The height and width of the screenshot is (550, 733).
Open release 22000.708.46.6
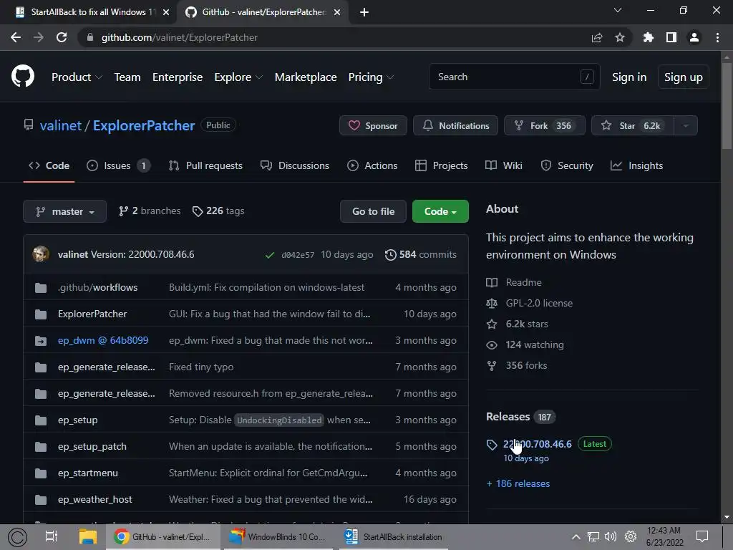coord(537,444)
